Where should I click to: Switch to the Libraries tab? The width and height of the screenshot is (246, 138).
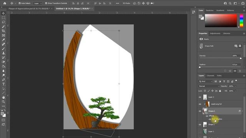[x=226, y=33]
